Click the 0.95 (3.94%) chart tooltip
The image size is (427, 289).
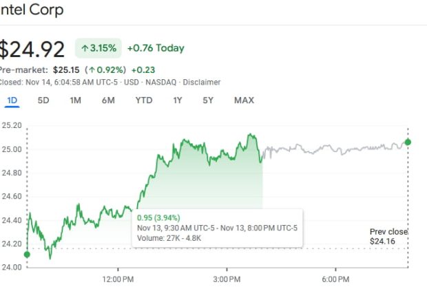(160, 217)
